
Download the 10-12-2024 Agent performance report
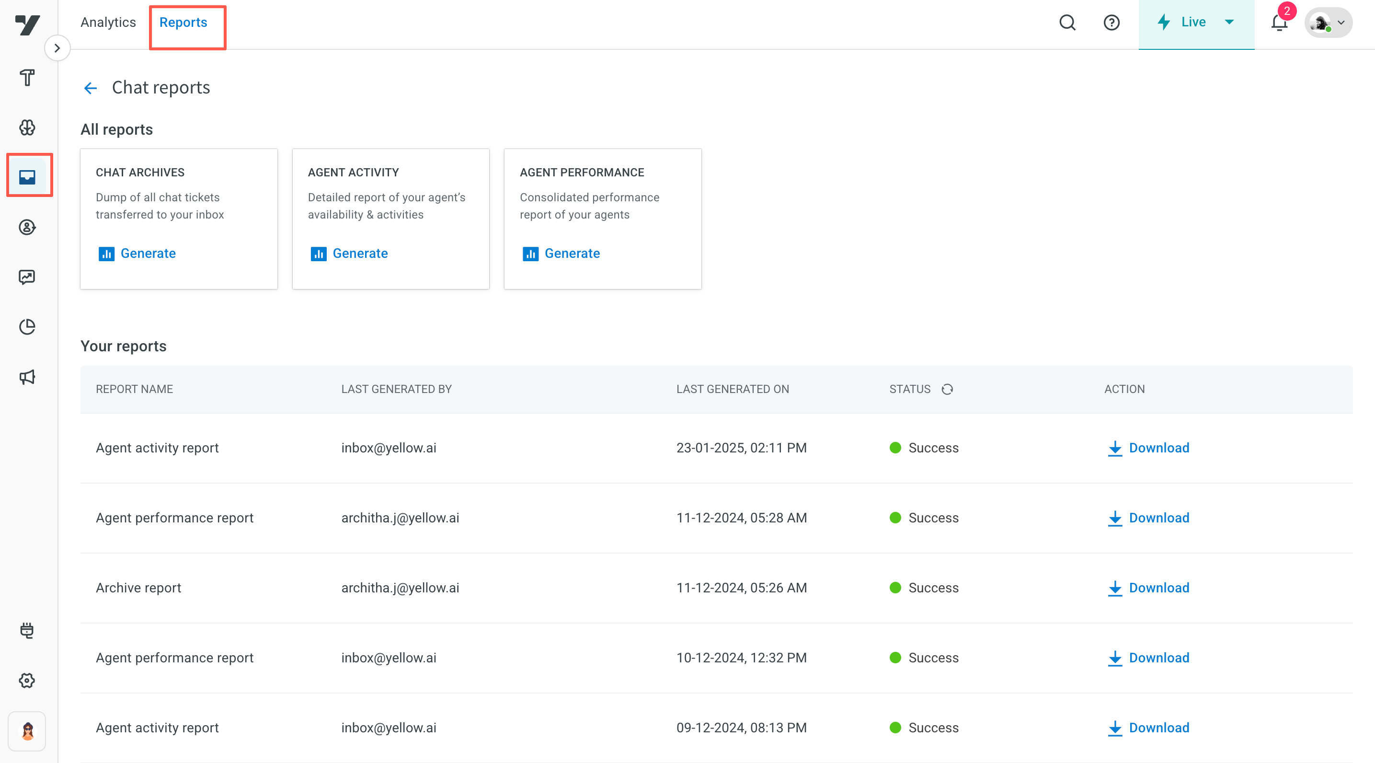[1148, 658]
